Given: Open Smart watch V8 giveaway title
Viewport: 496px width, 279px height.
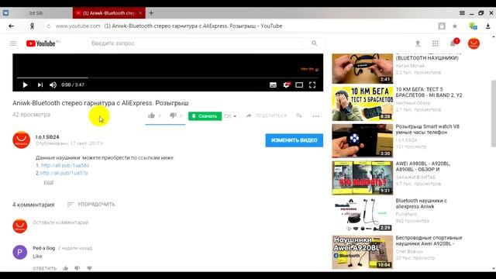Looking at the screenshot, I should pos(427,129).
